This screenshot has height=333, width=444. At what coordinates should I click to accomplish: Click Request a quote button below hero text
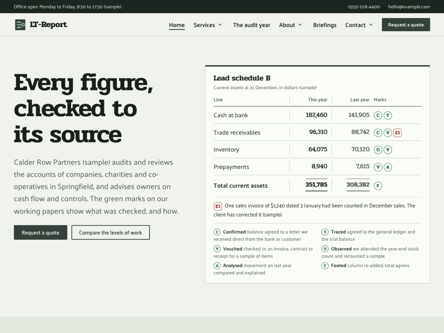point(41,233)
